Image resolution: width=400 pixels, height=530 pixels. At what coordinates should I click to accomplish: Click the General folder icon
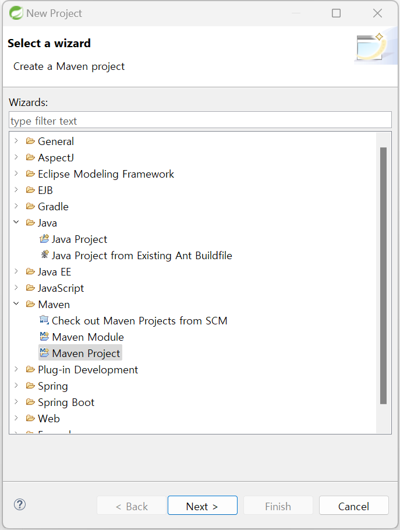(x=30, y=141)
